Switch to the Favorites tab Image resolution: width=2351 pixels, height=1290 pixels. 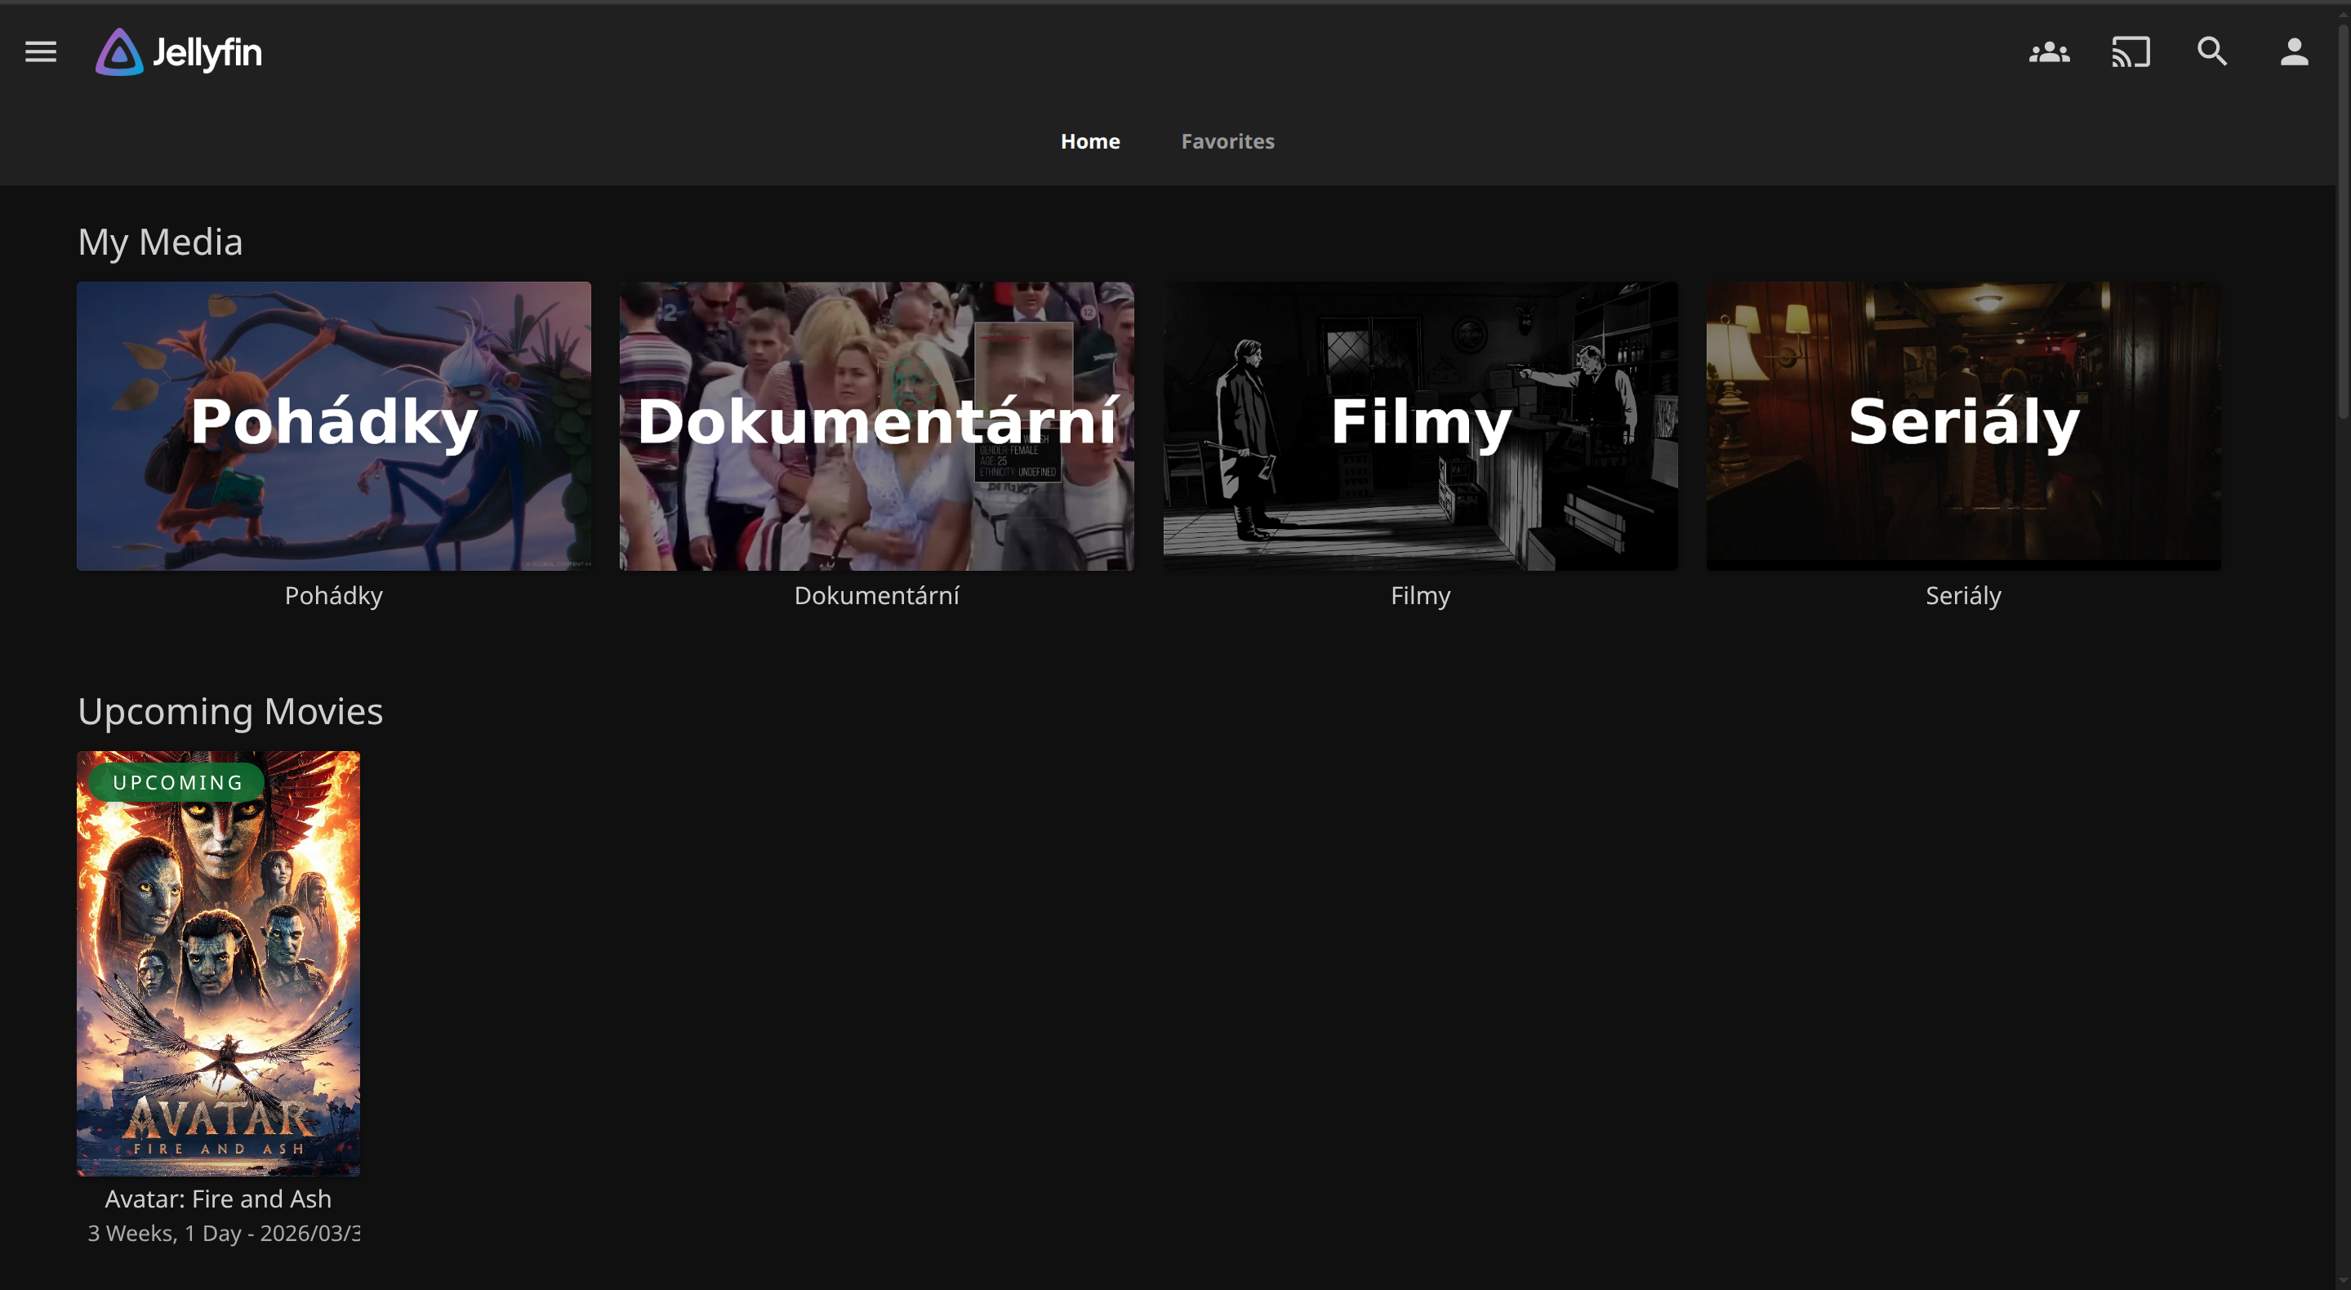point(1227,141)
